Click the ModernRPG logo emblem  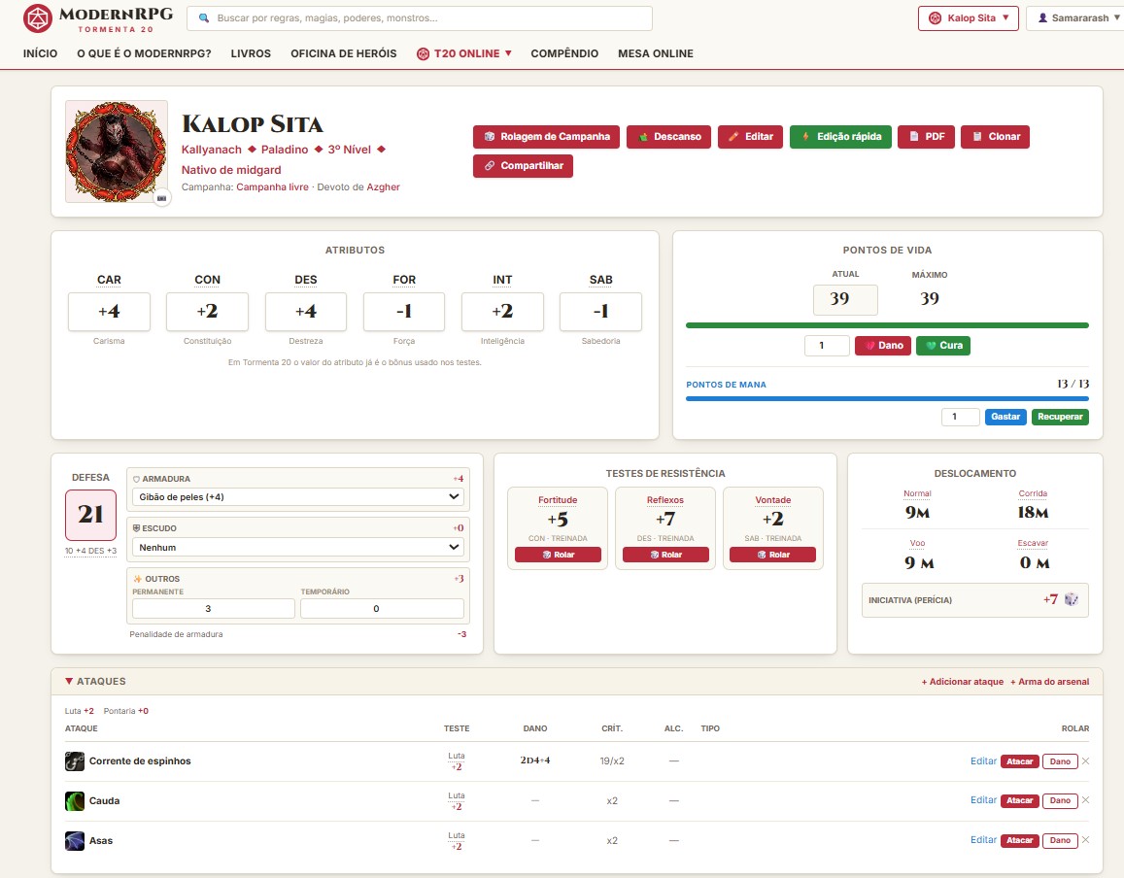pyautogui.click(x=37, y=17)
